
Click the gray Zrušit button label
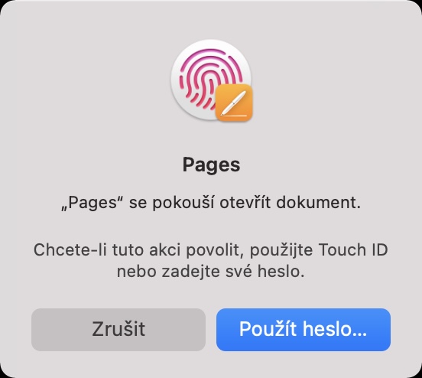point(118,329)
